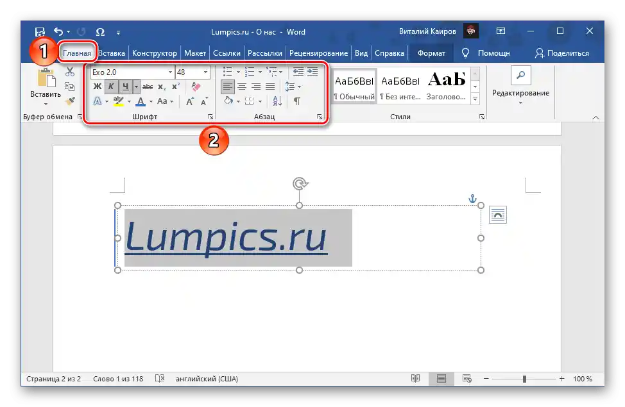Open the Шрифт dialog launcher
The width and height of the screenshot is (625, 407).
coord(210,117)
